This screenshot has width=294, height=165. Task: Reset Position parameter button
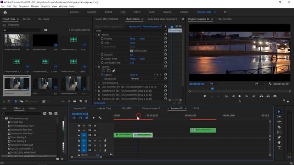(165, 38)
